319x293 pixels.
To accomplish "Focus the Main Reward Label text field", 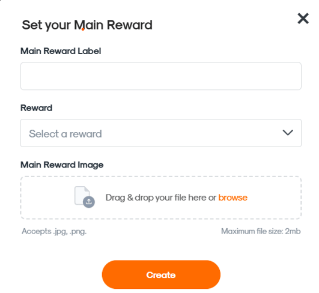I will point(161,76).
